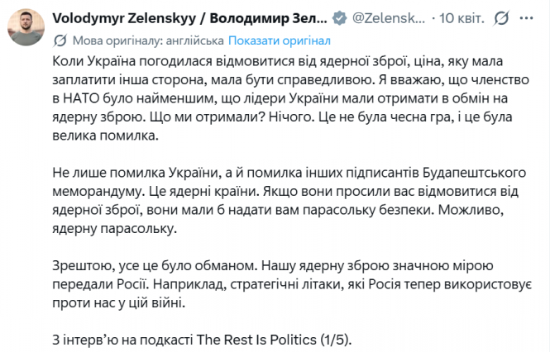Click the blue verified badge
Image resolution: width=550 pixels, height=352 pixels.
pyautogui.click(x=340, y=18)
